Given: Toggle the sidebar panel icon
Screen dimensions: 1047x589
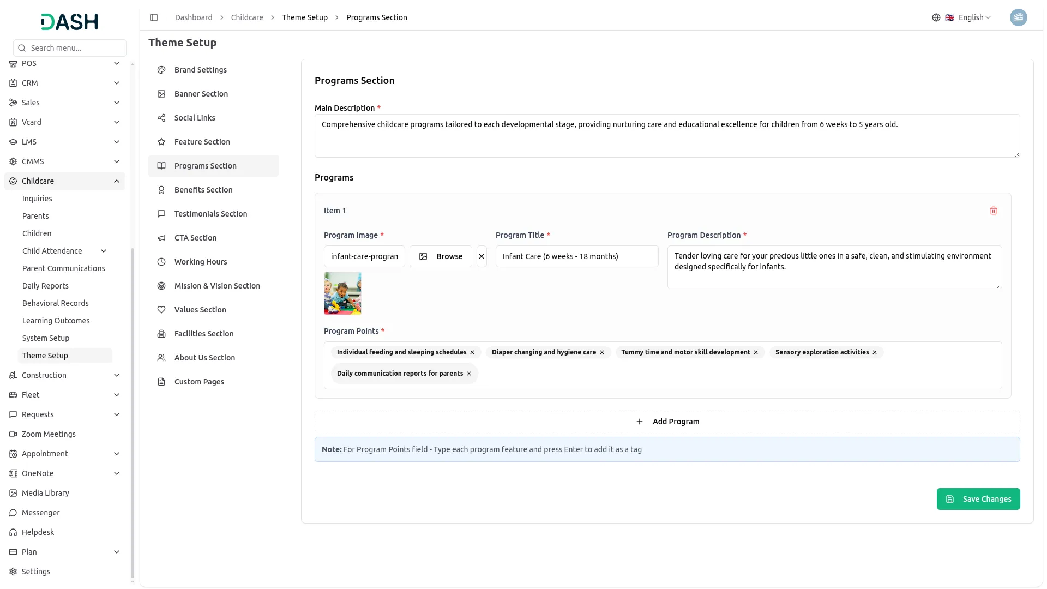Looking at the screenshot, I should tap(154, 17).
